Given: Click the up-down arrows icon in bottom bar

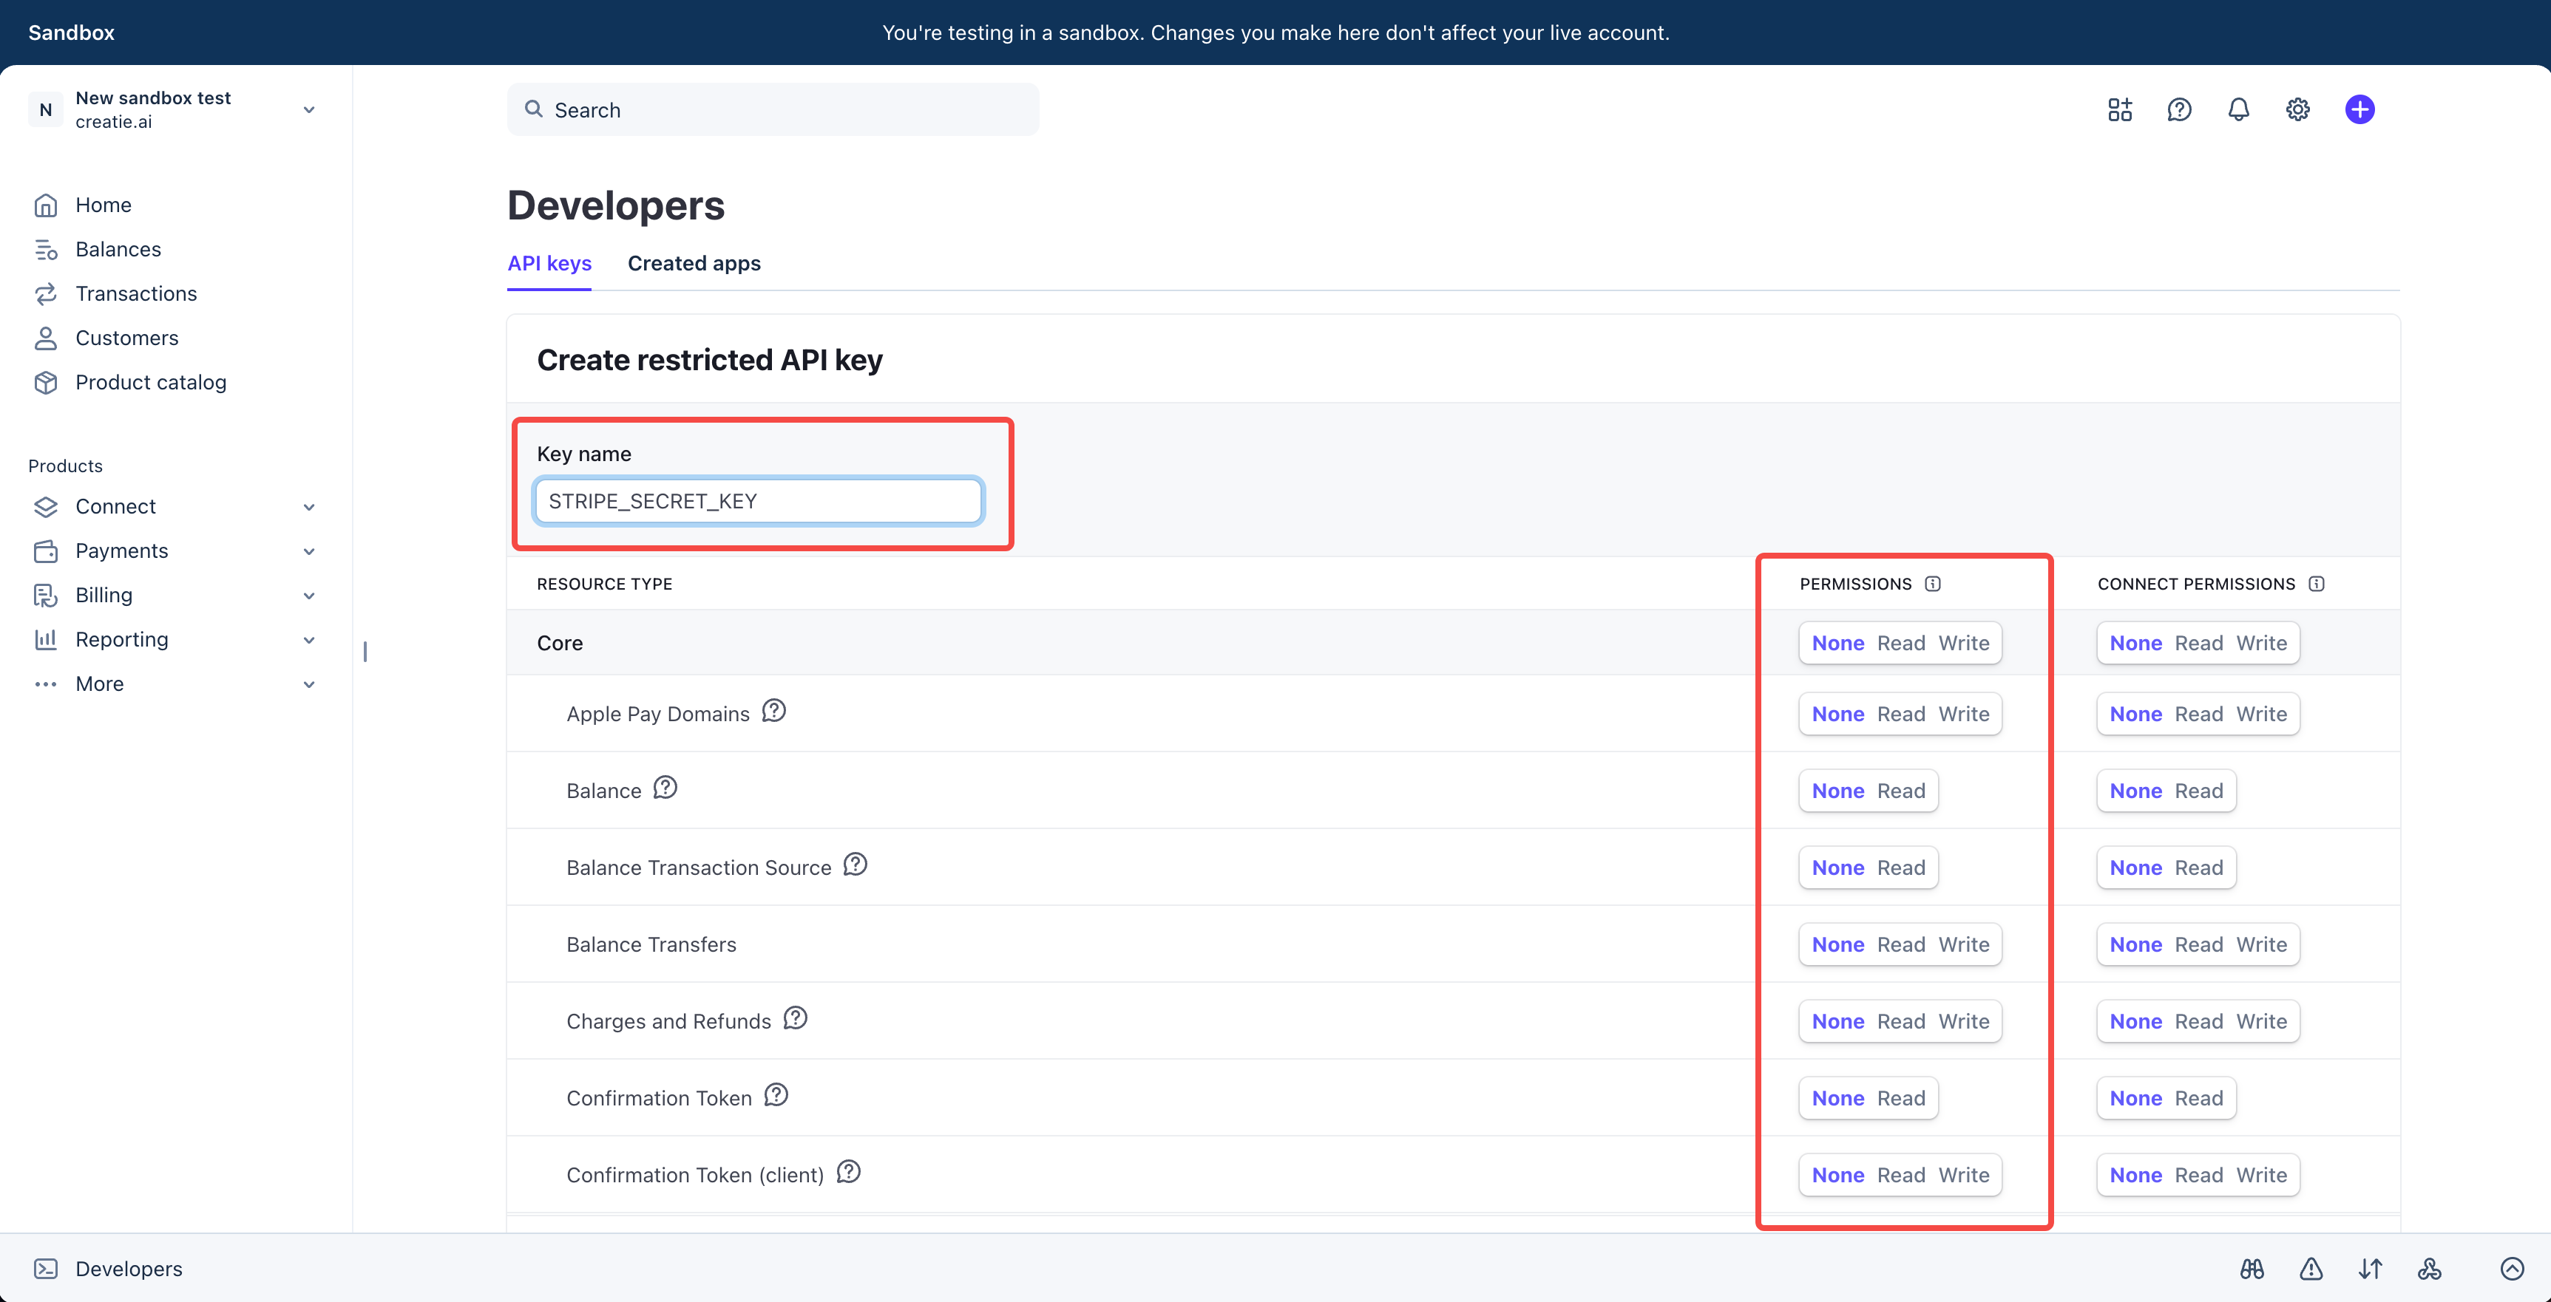Looking at the screenshot, I should coord(2370,1268).
